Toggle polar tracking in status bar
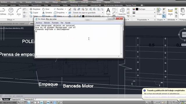The width and height of the screenshot is (186, 104). [32, 103]
